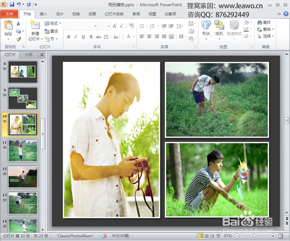
Task: Expand the Layout (版式) dropdown
Action: pyautogui.click(x=53, y=24)
